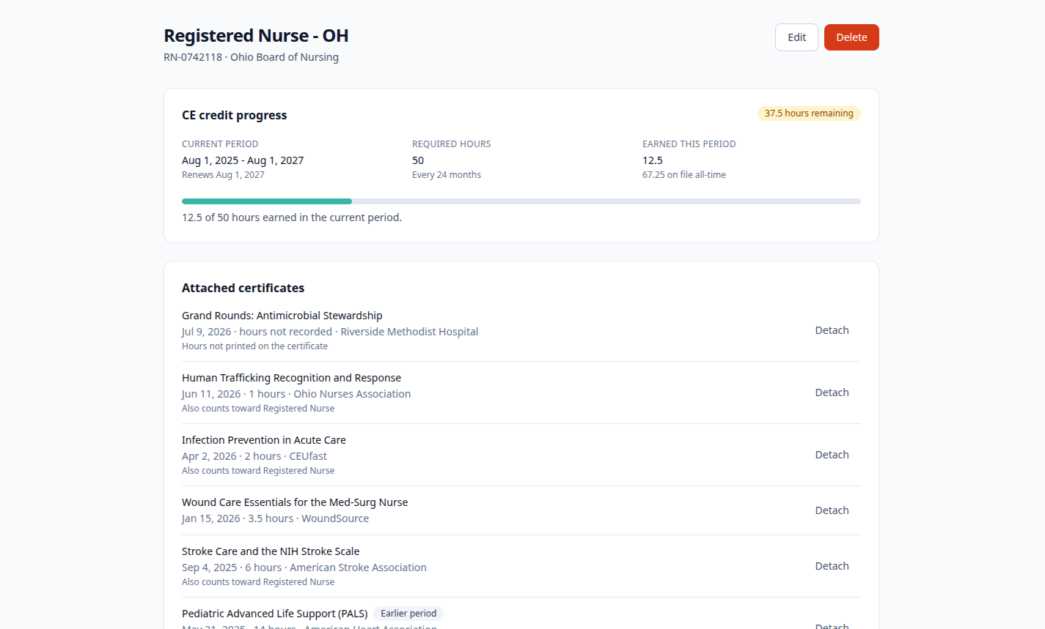The height and width of the screenshot is (629, 1045).
Task: Open 'Wound Care Essentials for the Med-Surg Nurse' title
Action: tap(295, 502)
